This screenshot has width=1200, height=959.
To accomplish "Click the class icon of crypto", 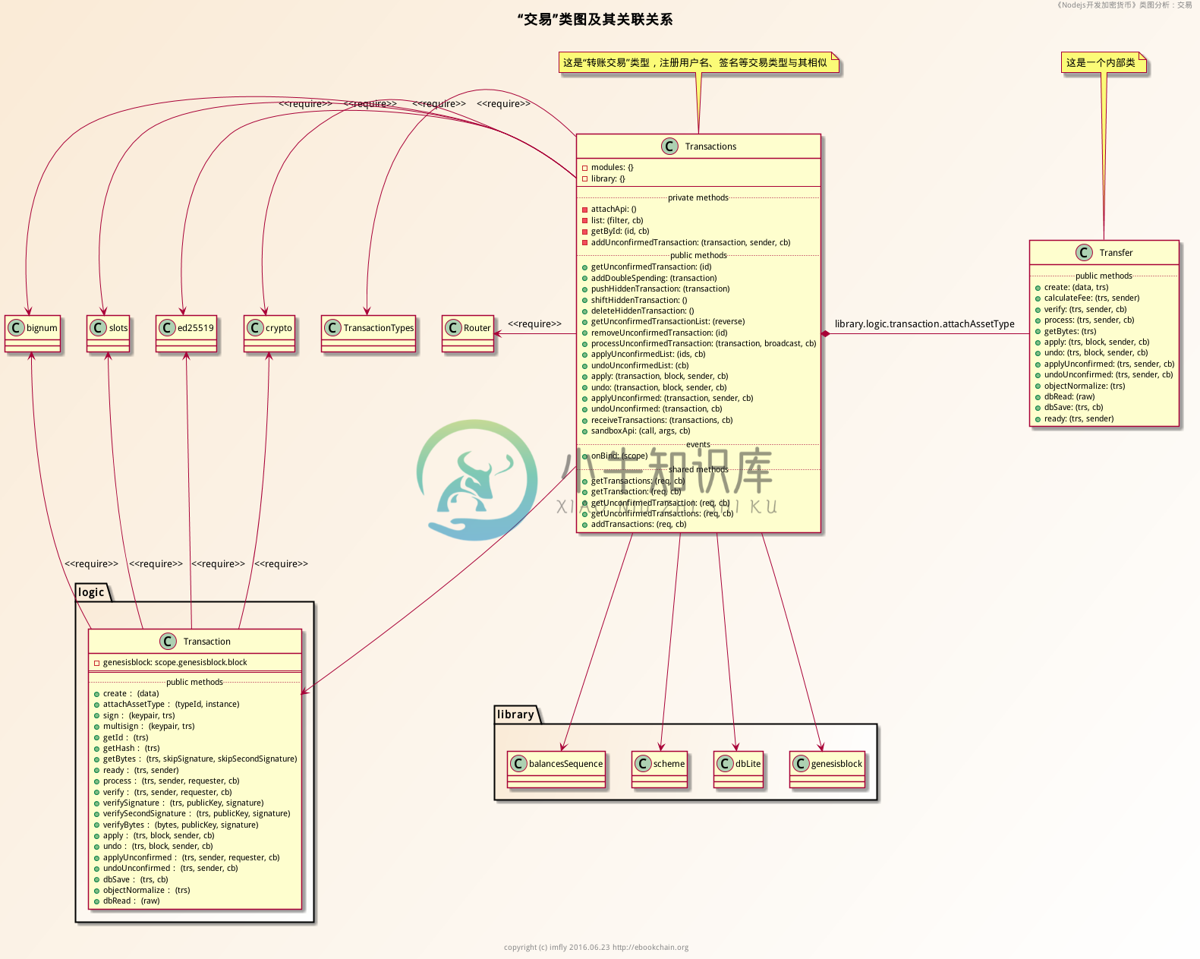I will (x=256, y=328).
